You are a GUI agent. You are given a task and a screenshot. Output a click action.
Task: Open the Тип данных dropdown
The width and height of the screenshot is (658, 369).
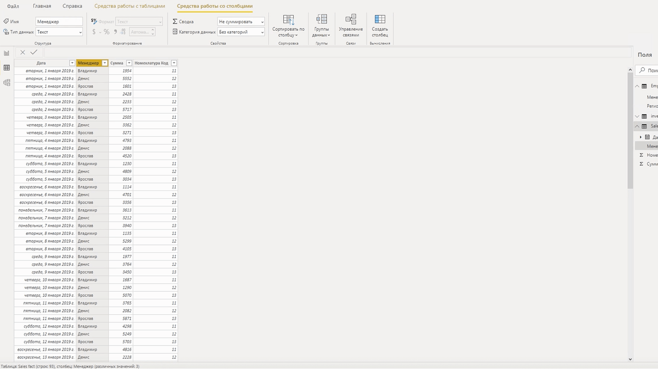[59, 32]
